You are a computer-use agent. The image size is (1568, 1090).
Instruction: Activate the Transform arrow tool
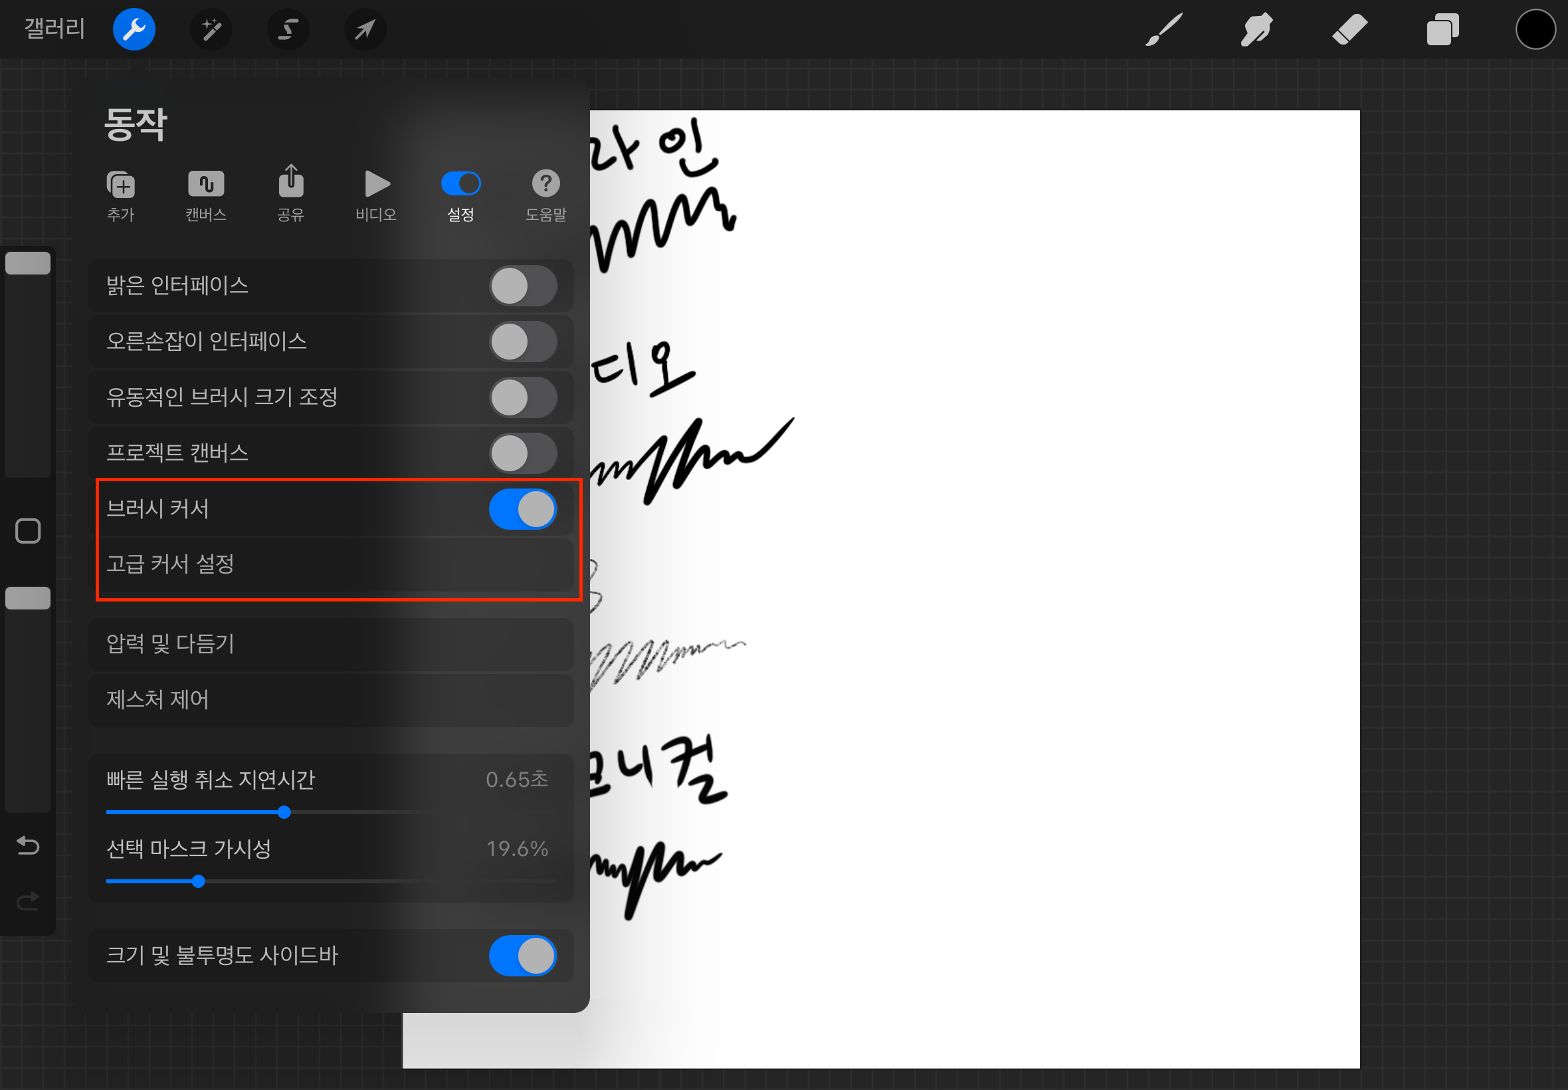[x=365, y=29]
